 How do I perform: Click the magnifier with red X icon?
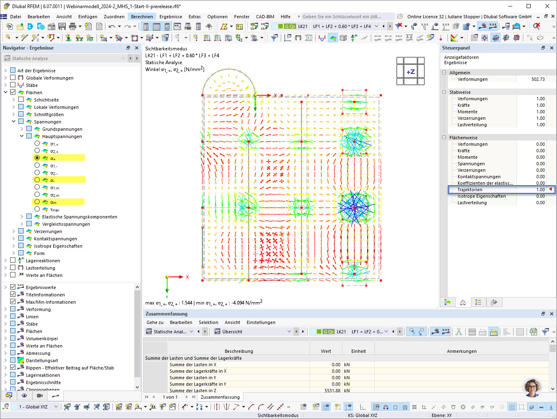537,26
